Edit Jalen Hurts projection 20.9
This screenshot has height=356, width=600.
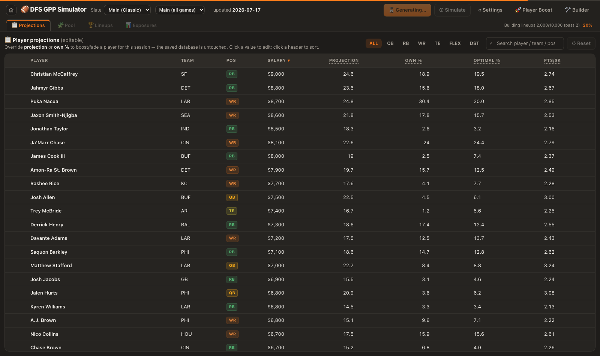click(348, 293)
